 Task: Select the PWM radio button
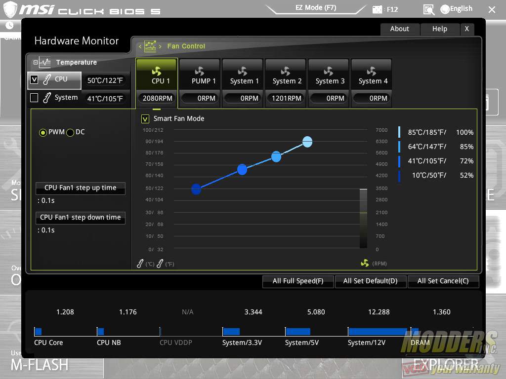click(42, 132)
